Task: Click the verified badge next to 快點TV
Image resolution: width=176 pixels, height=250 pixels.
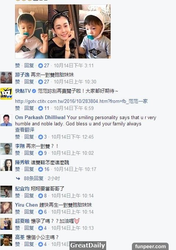Action: [x=34, y=91]
